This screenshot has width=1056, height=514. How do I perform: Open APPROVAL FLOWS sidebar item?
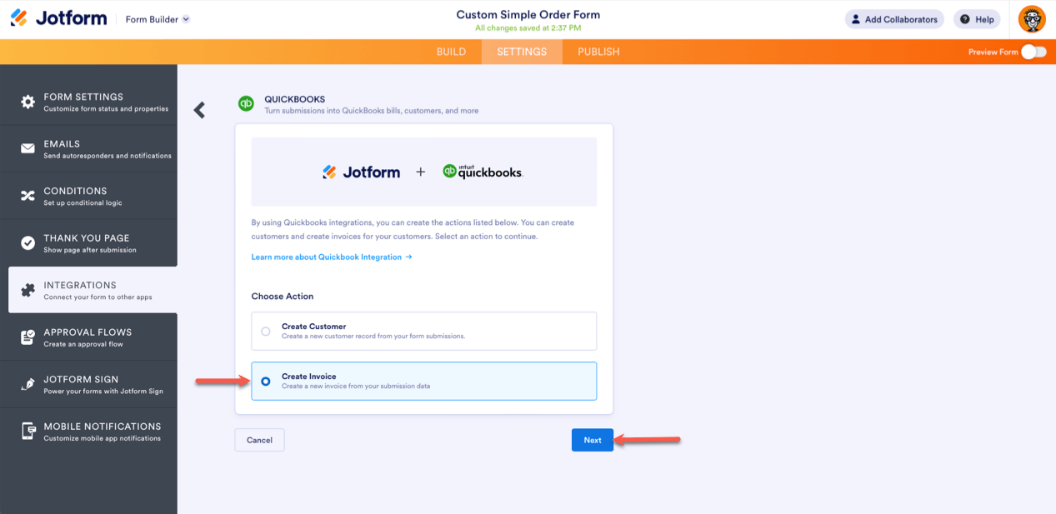[x=88, y=337]
